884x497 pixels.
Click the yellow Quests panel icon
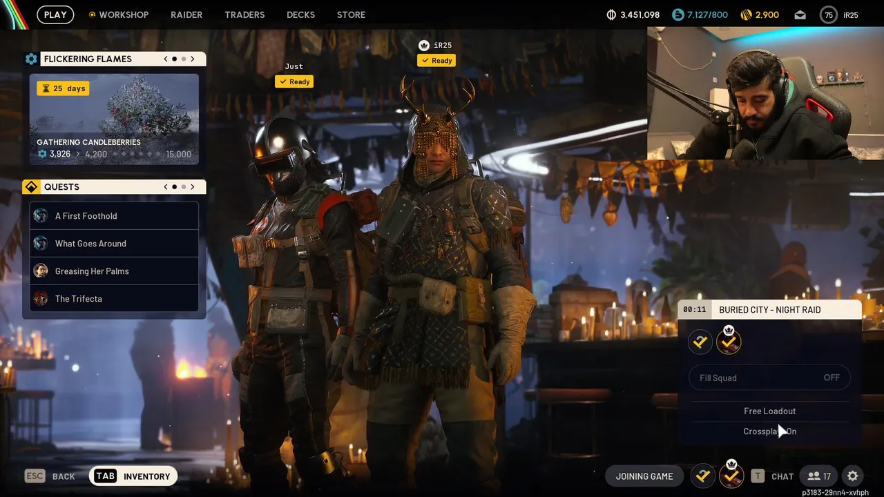pyautogui.click(x=31, y=187)
